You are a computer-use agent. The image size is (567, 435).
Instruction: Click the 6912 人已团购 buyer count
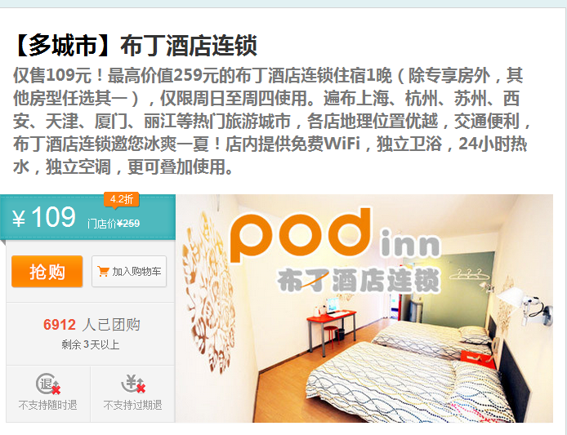coord(92,325)
